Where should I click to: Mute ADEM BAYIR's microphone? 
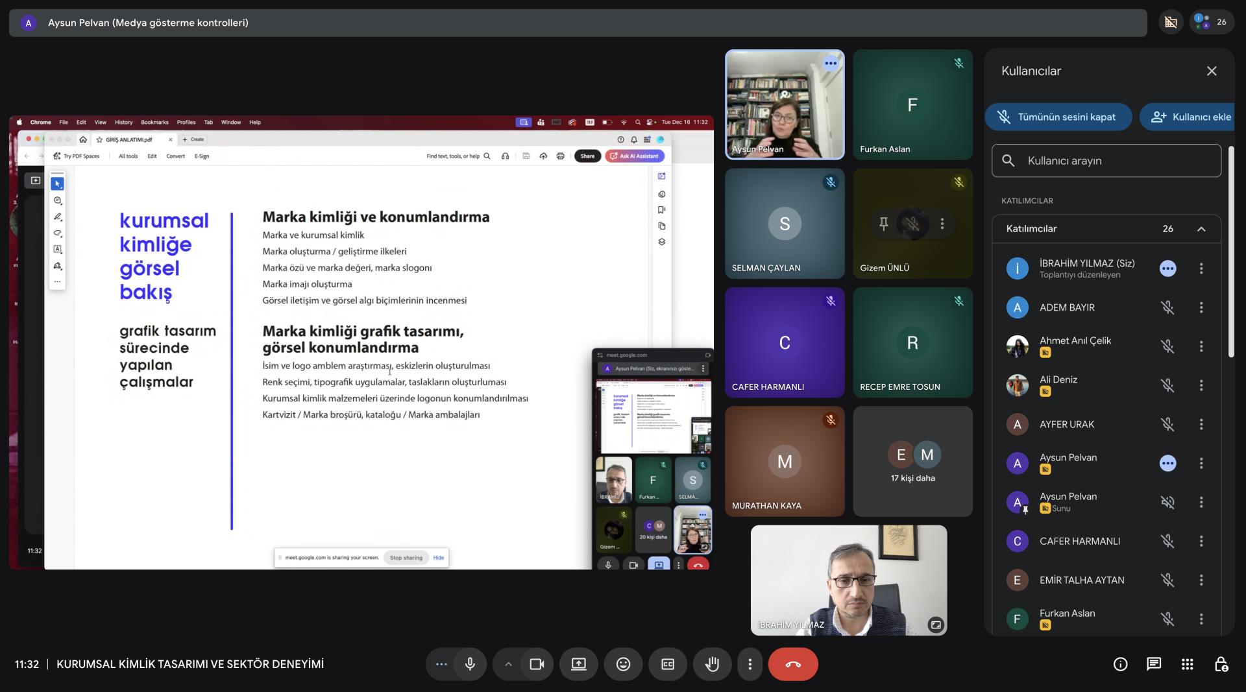[1167, 307]
